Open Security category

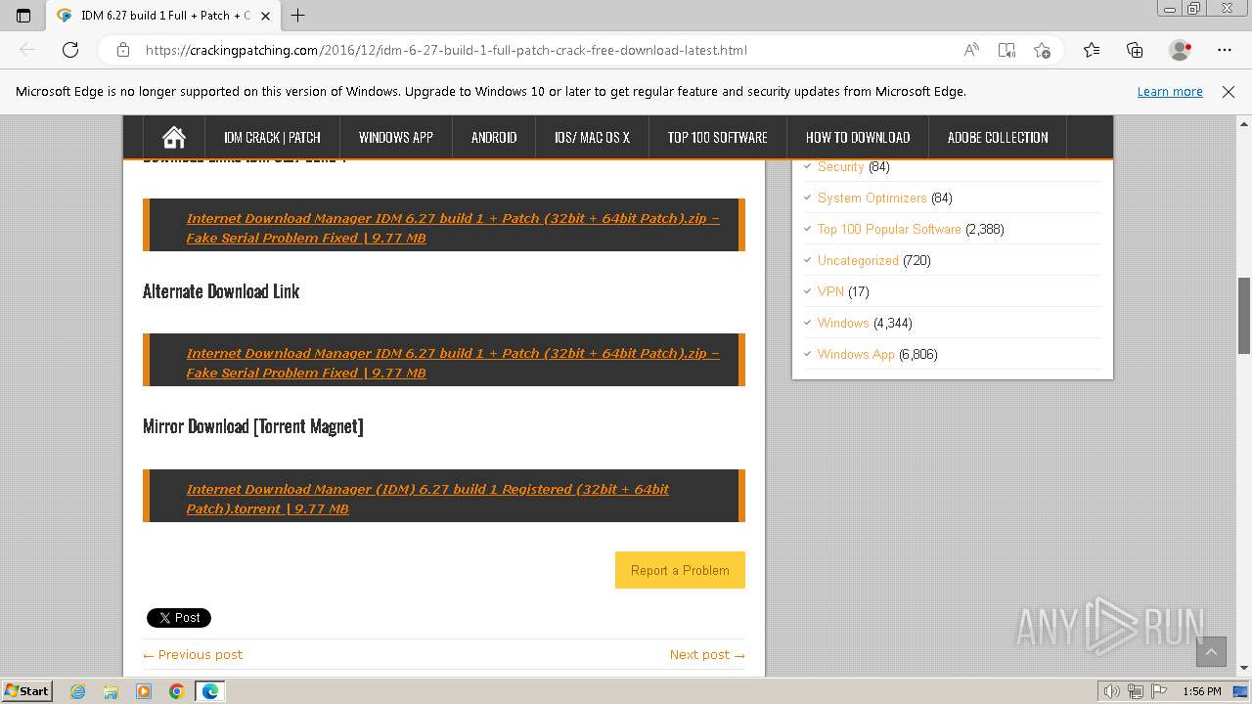tap(840, 166)
